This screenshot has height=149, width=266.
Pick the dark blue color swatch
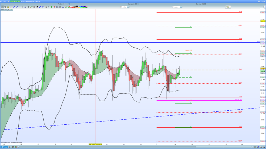pos(84,6)
